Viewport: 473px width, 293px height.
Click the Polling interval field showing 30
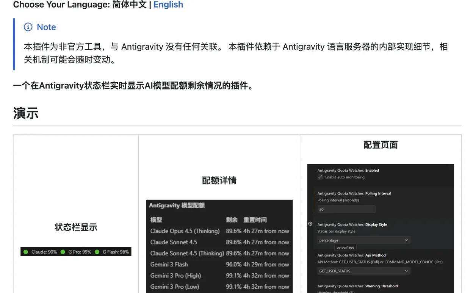pos(346,209)
